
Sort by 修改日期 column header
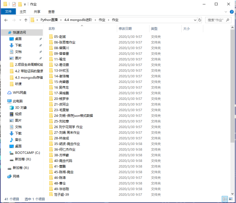coord(125,29)
